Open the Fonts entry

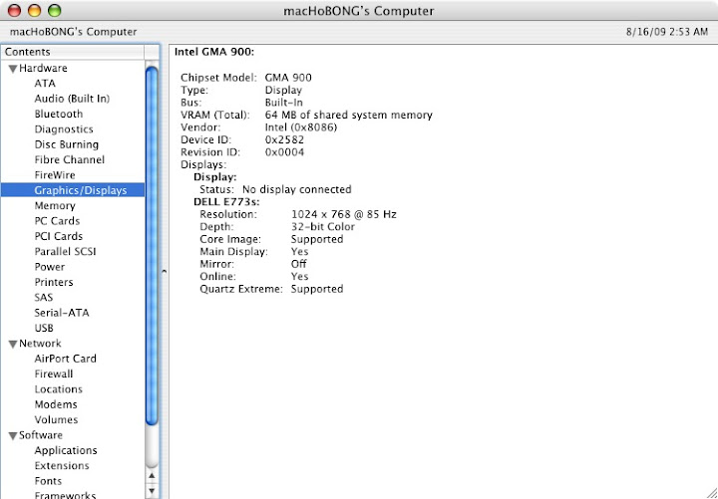point(48,481)
